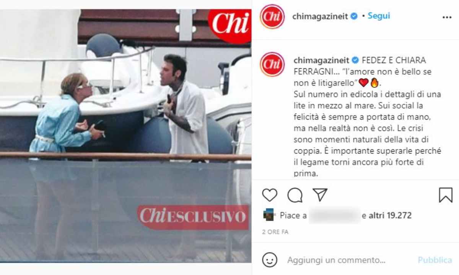Like the post with the heart icon
459x275 pixels.
[x=270, y=195]
